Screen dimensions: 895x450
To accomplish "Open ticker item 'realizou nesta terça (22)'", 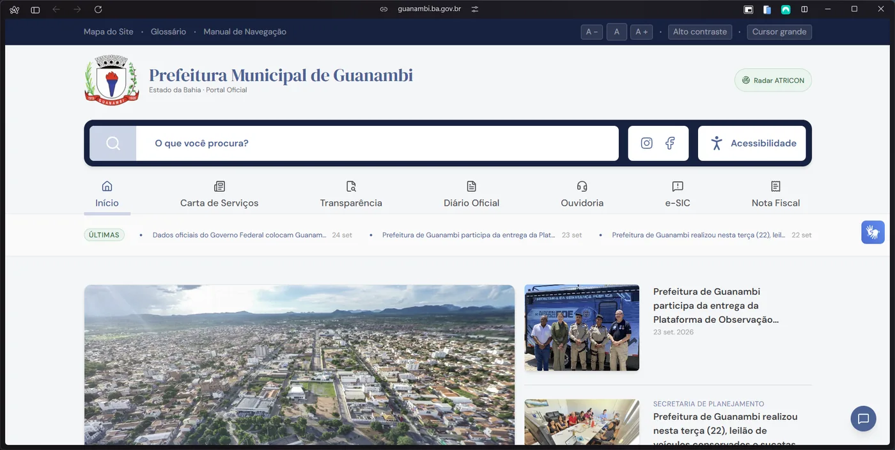I will coord(699,235).
